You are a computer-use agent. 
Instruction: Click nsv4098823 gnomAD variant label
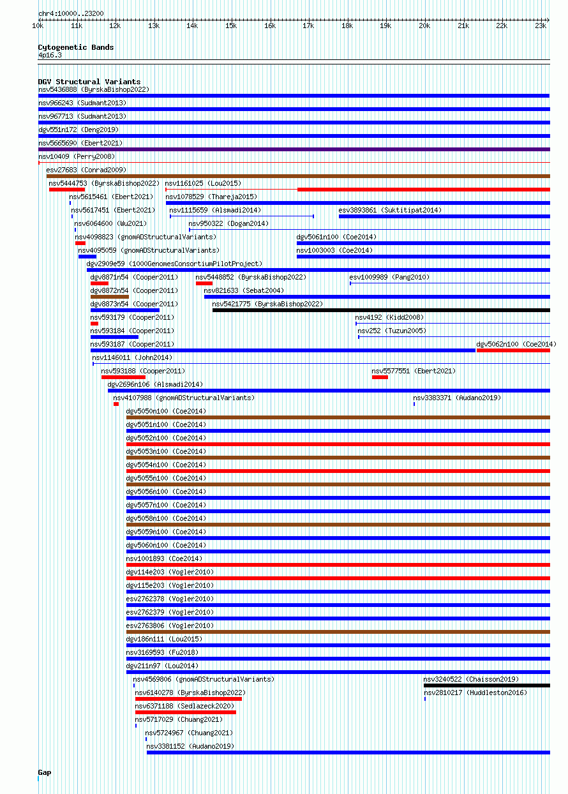tap(146, 237)
